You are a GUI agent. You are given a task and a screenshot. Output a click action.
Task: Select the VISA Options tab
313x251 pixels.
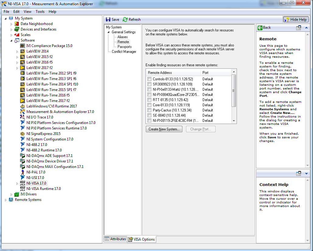pyautogui.click(x=142, y=239)
